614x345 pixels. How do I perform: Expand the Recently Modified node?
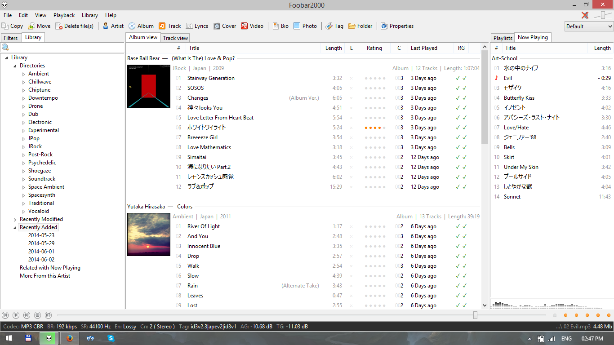[15, 219]
